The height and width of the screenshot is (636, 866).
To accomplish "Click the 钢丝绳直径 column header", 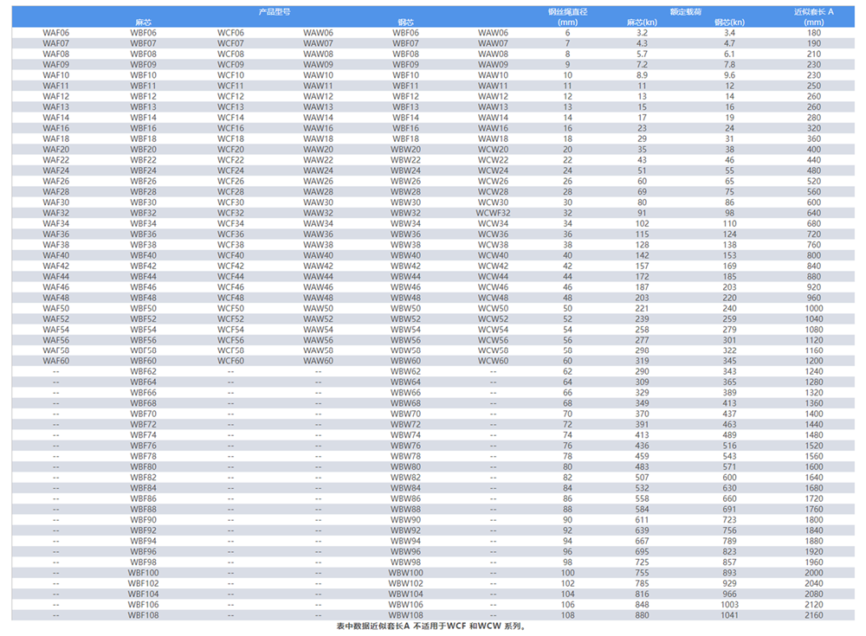I will 568,16.
